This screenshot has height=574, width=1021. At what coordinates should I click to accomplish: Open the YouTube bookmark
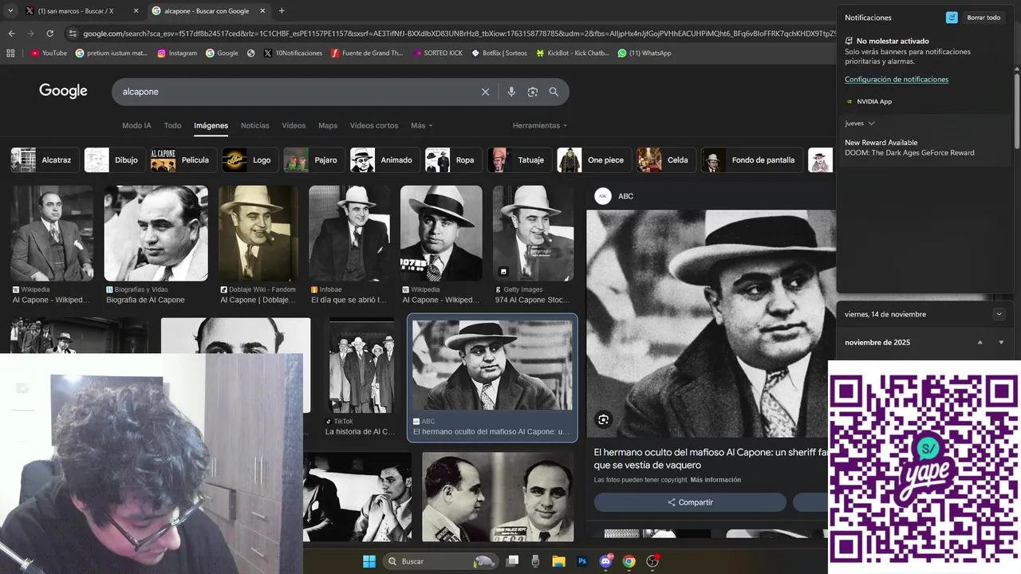click(x=49, y=53)
